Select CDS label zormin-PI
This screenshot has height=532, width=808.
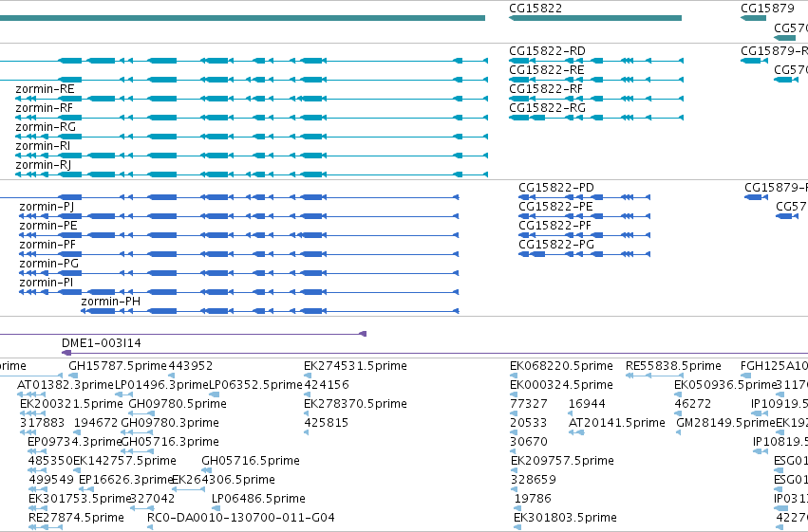click(x=47, y=283)
